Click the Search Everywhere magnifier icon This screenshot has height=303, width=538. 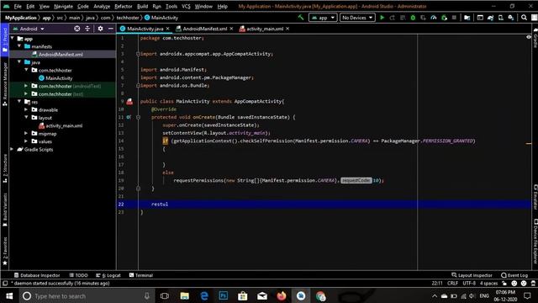click(524, 18)
